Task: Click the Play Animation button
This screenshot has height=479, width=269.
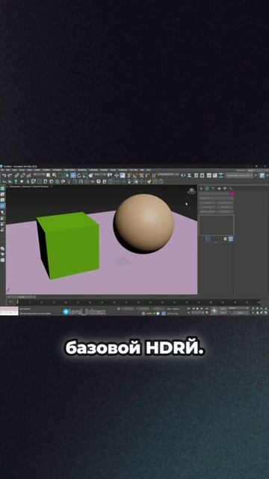Action: (x=197, y=309)
